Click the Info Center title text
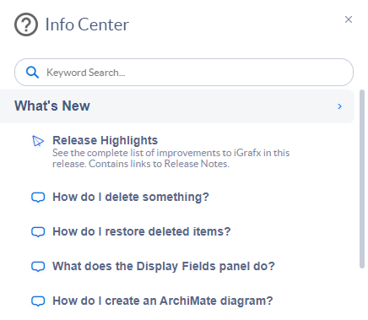368x320 pixels. click(87, 24)
